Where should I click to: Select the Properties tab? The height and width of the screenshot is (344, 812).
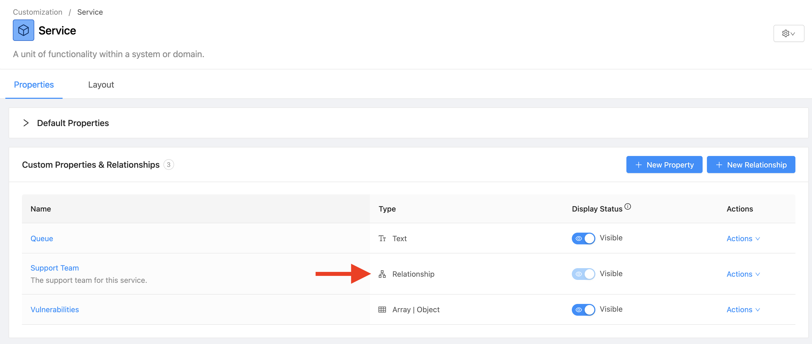pyautogui.click(x=34, y=84)
